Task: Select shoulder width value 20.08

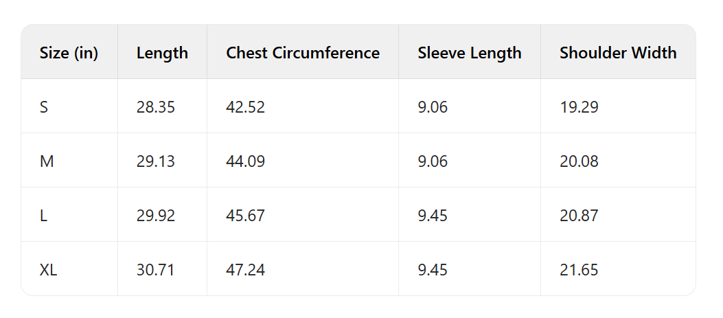Action: pos(579,161)
